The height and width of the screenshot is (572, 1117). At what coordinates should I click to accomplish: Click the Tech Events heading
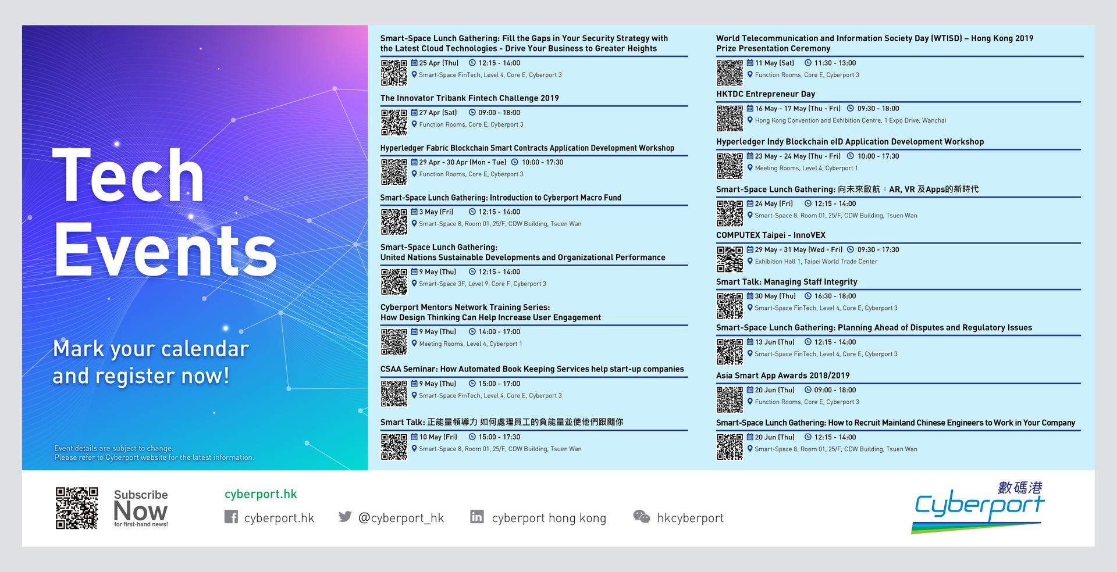pos(165,212)
